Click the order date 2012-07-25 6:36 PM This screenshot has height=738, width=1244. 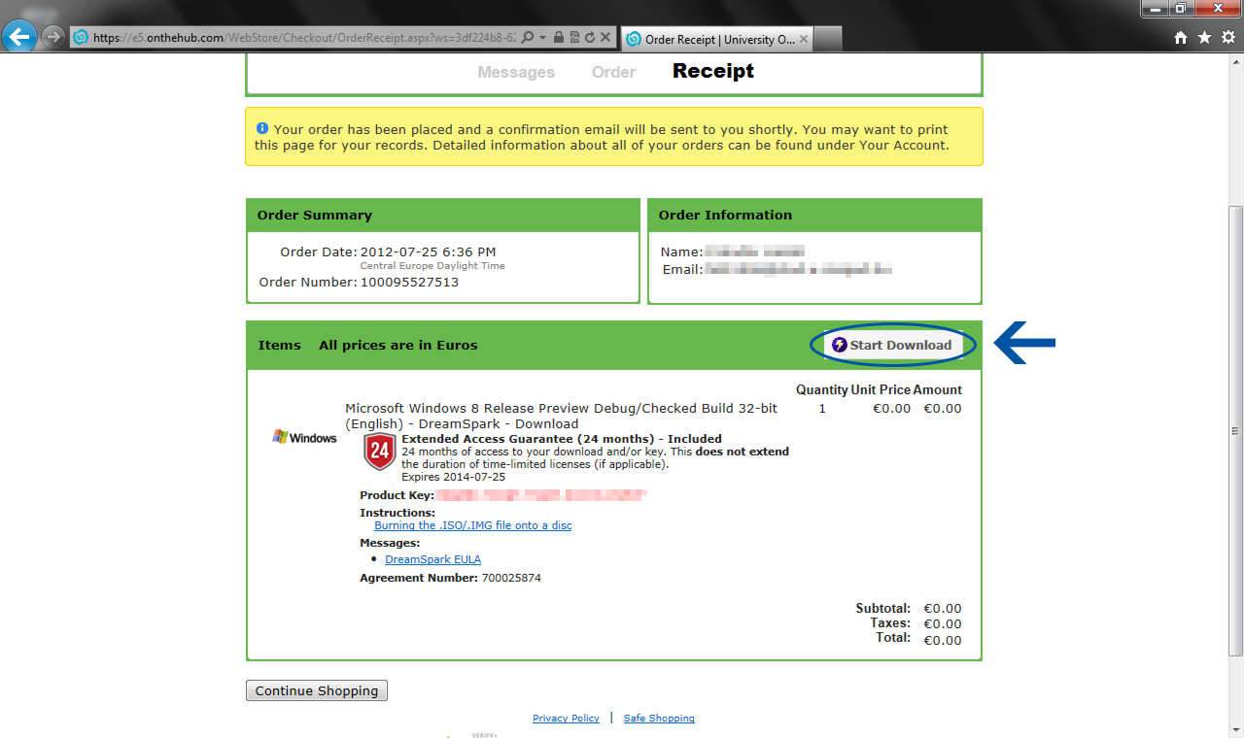tap(428, 252)
